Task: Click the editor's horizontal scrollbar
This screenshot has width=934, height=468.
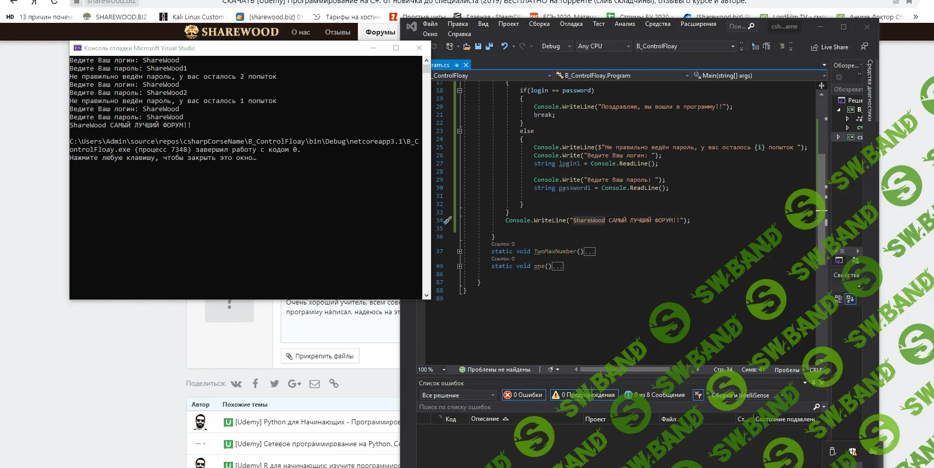Action: [x=624, y=370]
